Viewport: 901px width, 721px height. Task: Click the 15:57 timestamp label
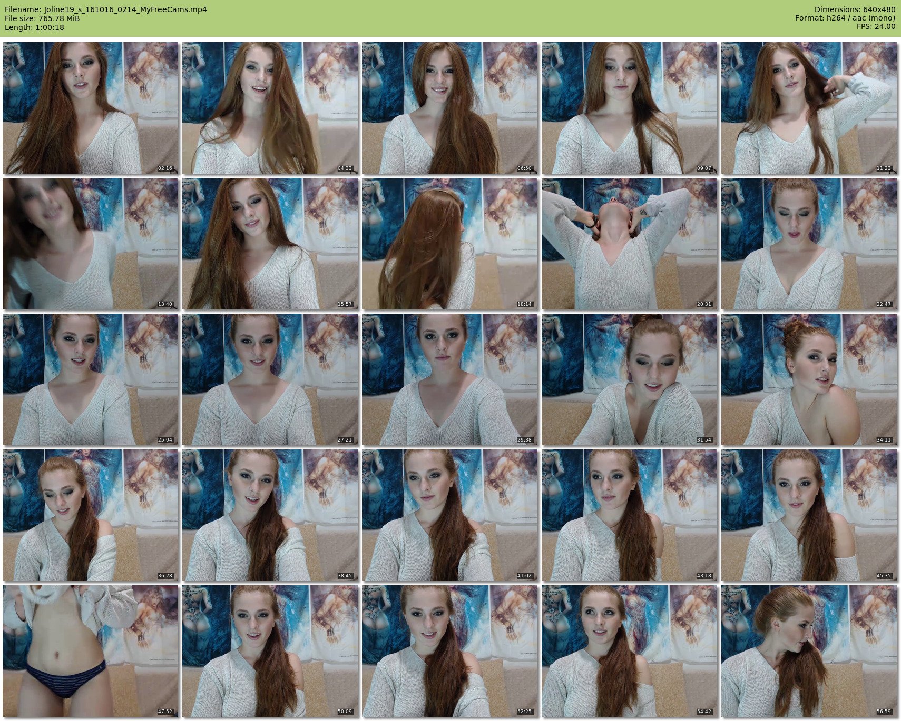tap(345, 304)
